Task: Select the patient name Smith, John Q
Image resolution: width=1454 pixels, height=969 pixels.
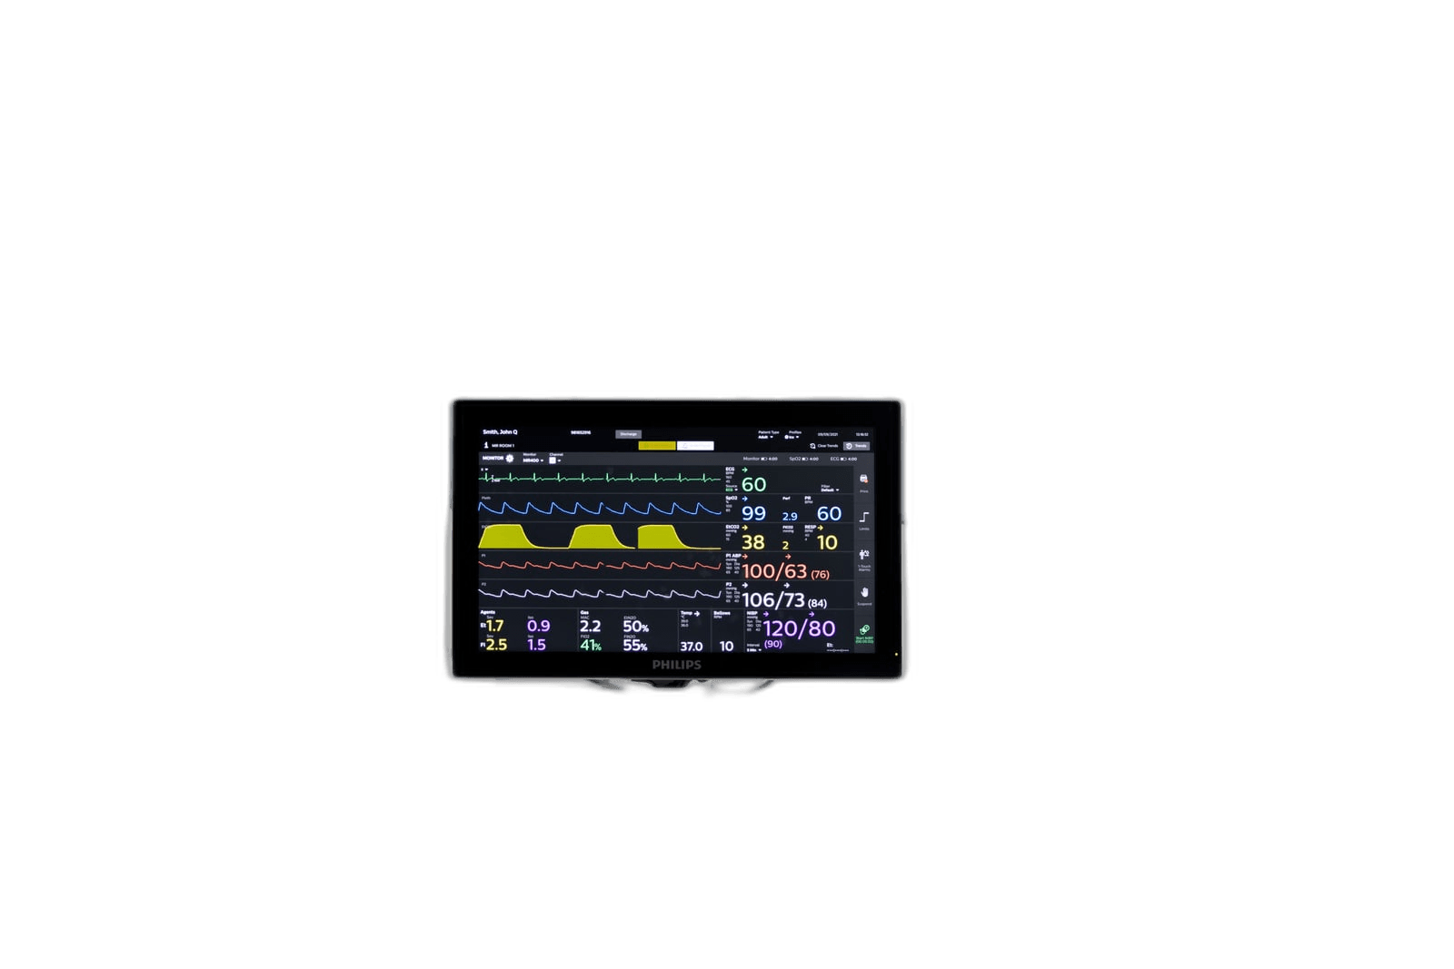Action: tap(500, 432)
